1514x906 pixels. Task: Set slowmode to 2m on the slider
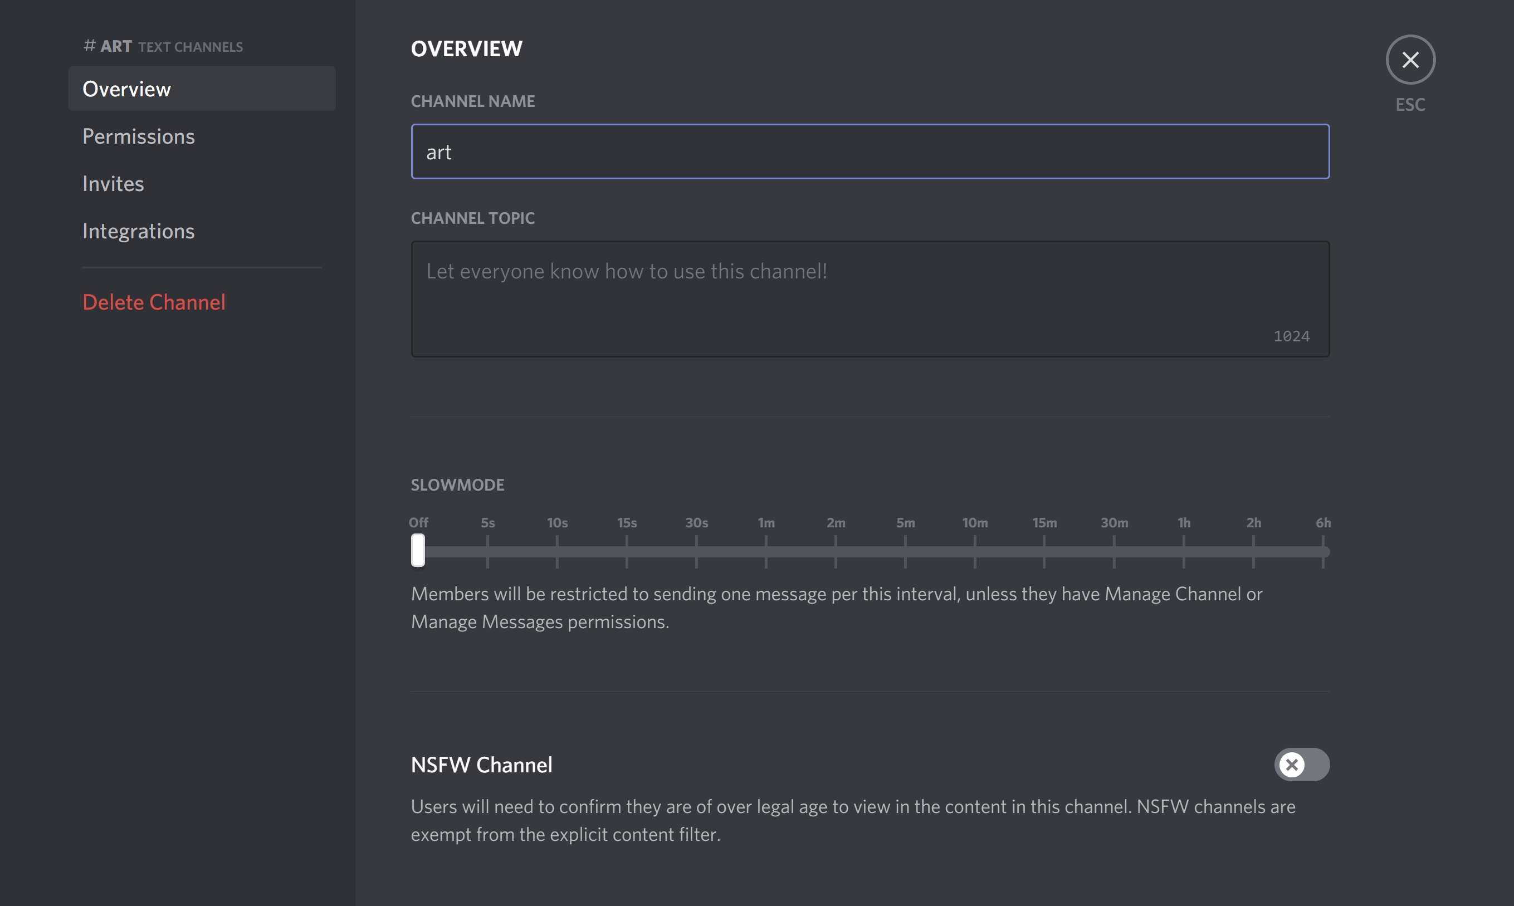point(836,552)
